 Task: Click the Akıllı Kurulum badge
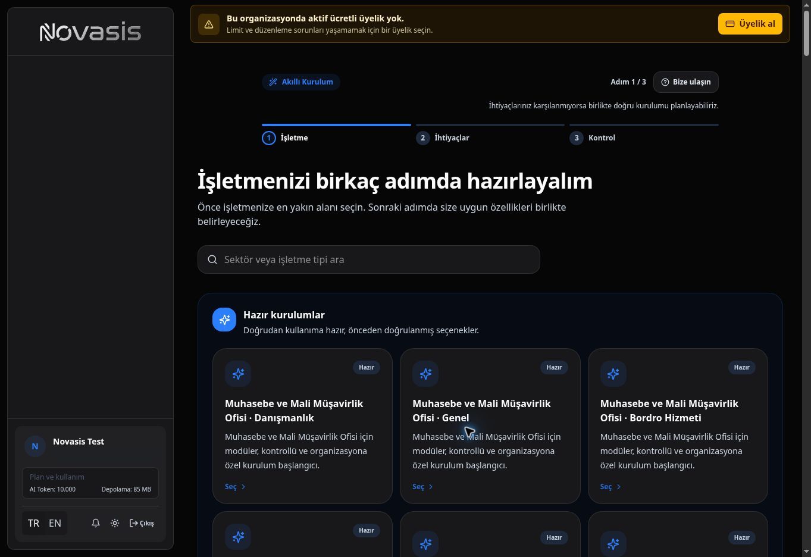tap(301, 82)
